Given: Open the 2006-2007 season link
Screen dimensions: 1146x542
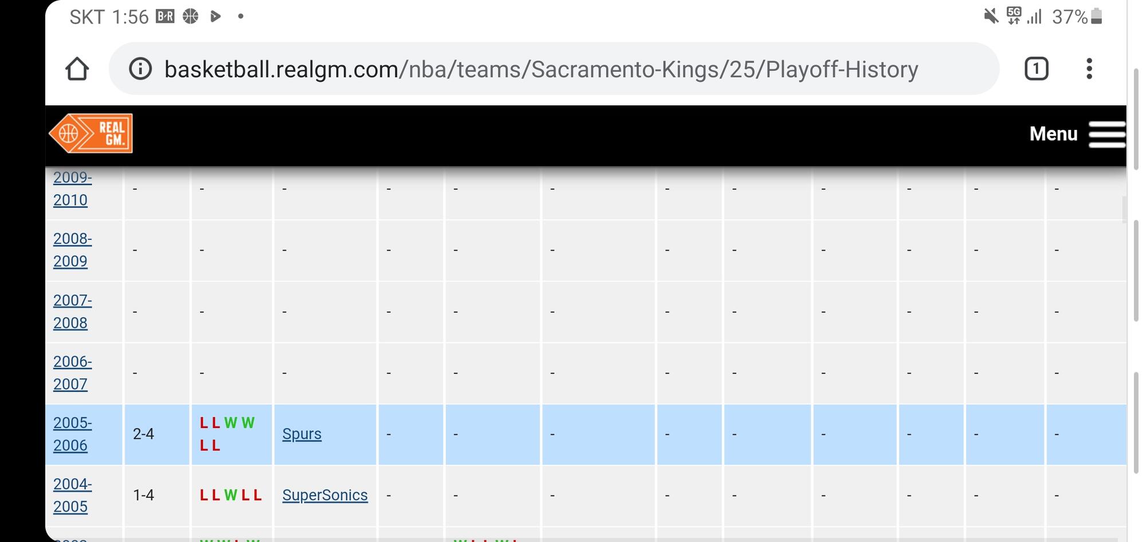Looking at the screenshot, I should point(72,373).
